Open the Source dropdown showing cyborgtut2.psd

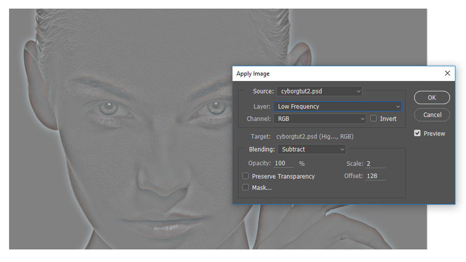pyautogui.click(x=319, y=91)
